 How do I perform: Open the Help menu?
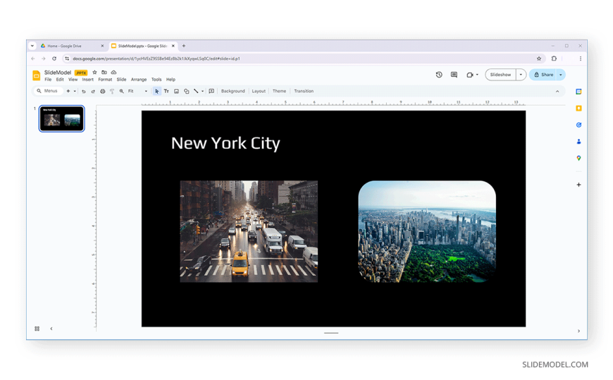pyautogui.click(x=171, y=80)
